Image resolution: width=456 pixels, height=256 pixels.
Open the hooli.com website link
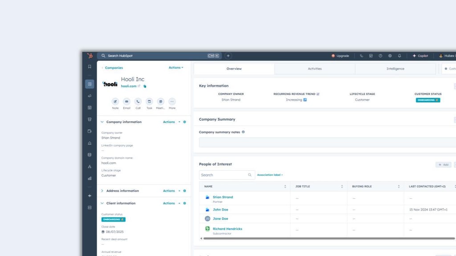click(129, 86)
